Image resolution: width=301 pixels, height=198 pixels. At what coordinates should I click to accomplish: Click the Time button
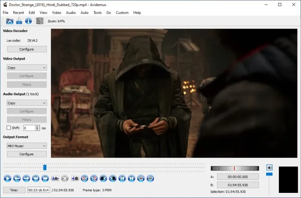(14, 190)
